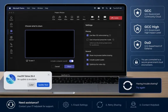Open Chat in the Teams sidebar
The image size is (168, 112).
tap(11, 25)
